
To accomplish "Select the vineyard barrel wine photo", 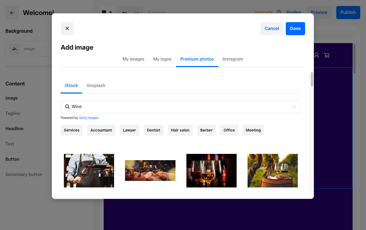I will (273, 171).
